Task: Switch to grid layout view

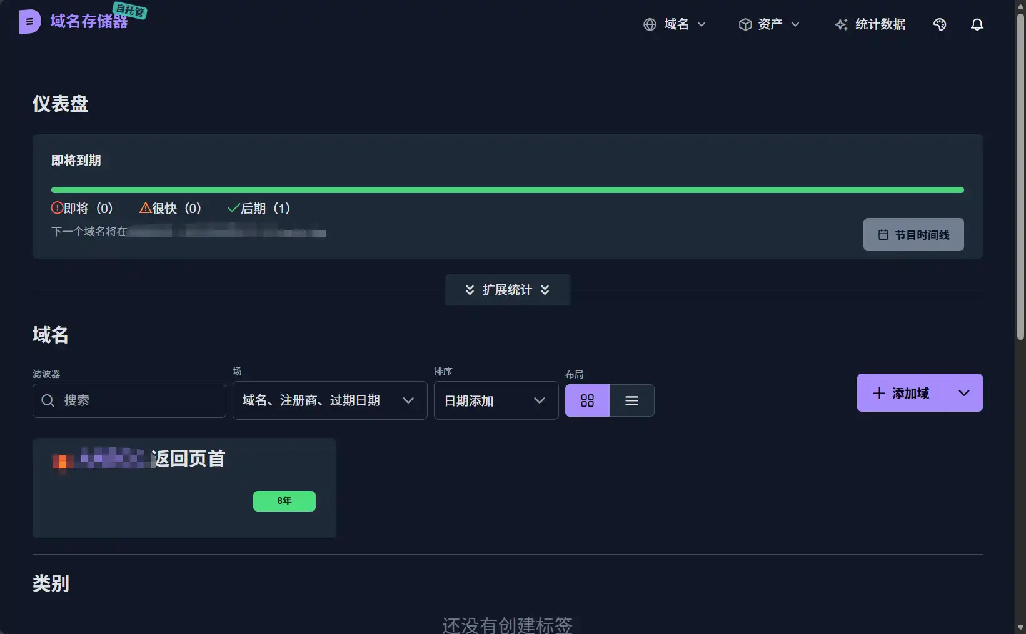Action: click(x=587, y=400)
